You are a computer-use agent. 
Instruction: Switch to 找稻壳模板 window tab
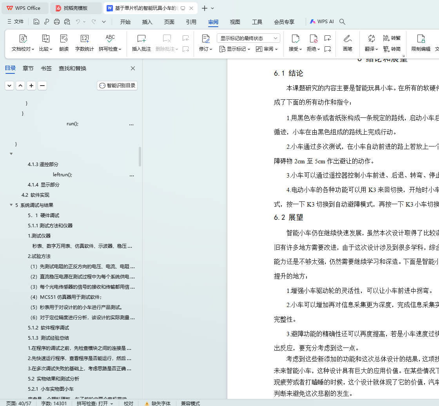point(76,8)
